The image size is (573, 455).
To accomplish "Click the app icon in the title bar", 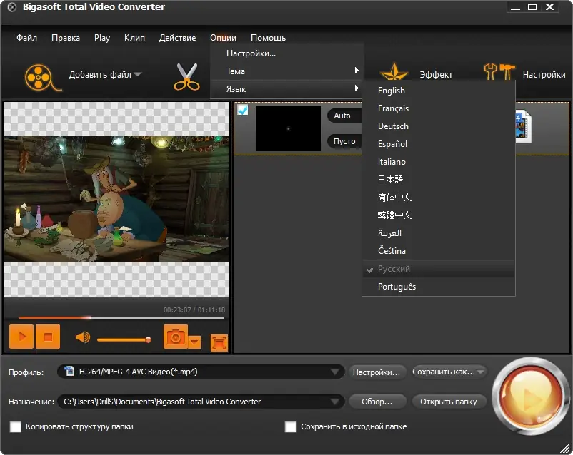I will (x=11, y=7).
